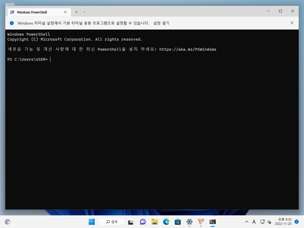Maximize the Windows Terminal window
The width and height of the screenshot is (304, 228).
pyautogui.click(x=280, y=11)
